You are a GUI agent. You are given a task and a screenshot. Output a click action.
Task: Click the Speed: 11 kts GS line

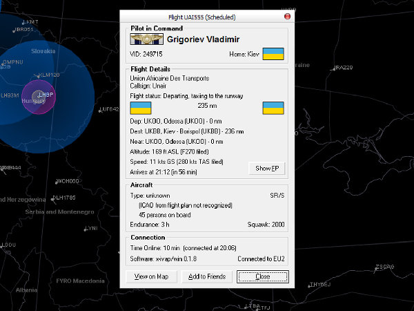(177, 162)
